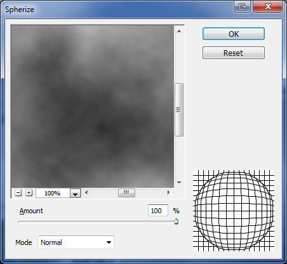Click the Amount slider track middle

(x=98, y=222)
